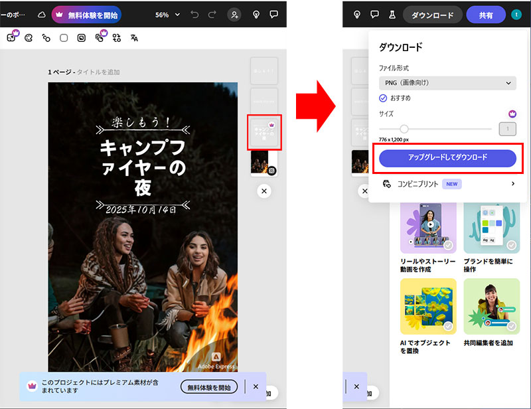The height and width of the screenshot is (409, 531).
Task: Click the size slider handle
Action: [404, 129]
